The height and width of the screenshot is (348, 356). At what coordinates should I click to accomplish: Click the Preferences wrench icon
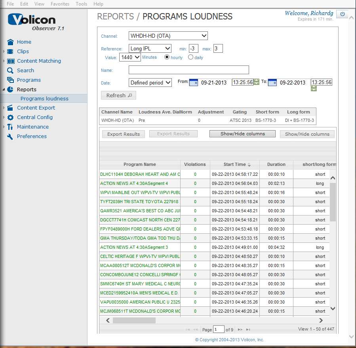click(x=10, y=136)
